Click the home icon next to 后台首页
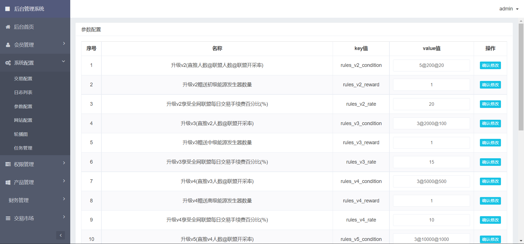Image resolution: width=524 pixels, height=244 pixels. coord(8,27)
